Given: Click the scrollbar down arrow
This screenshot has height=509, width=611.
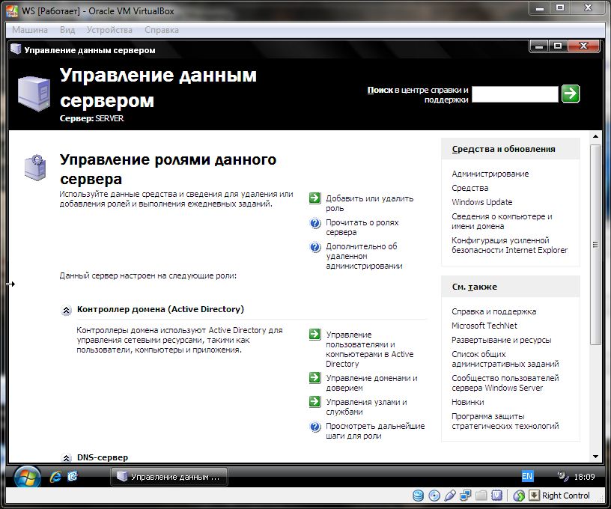Looking at the screenshot, I should click(x=595, y=457).
